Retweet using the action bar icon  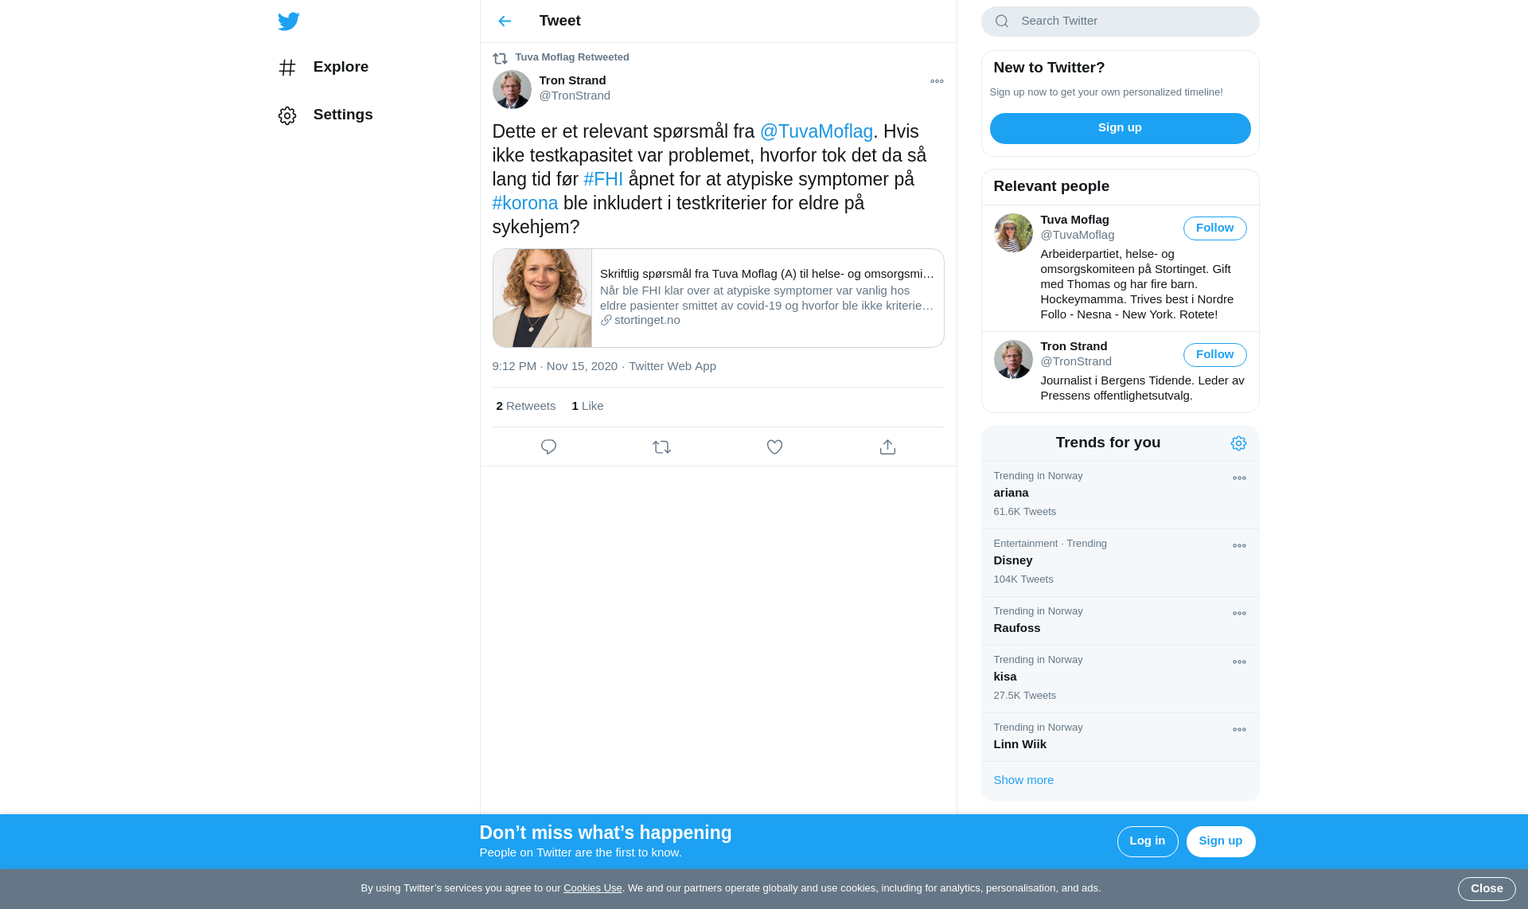click(x=661, y=447)
